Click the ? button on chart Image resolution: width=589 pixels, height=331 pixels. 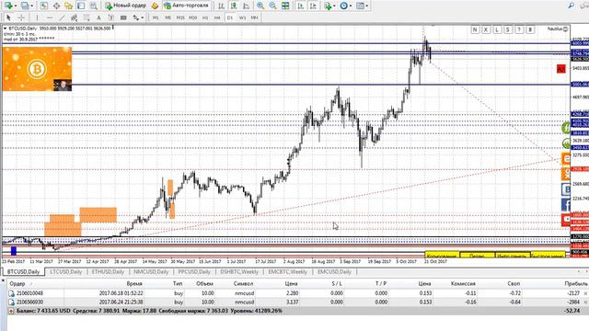[x=519, y=29]
